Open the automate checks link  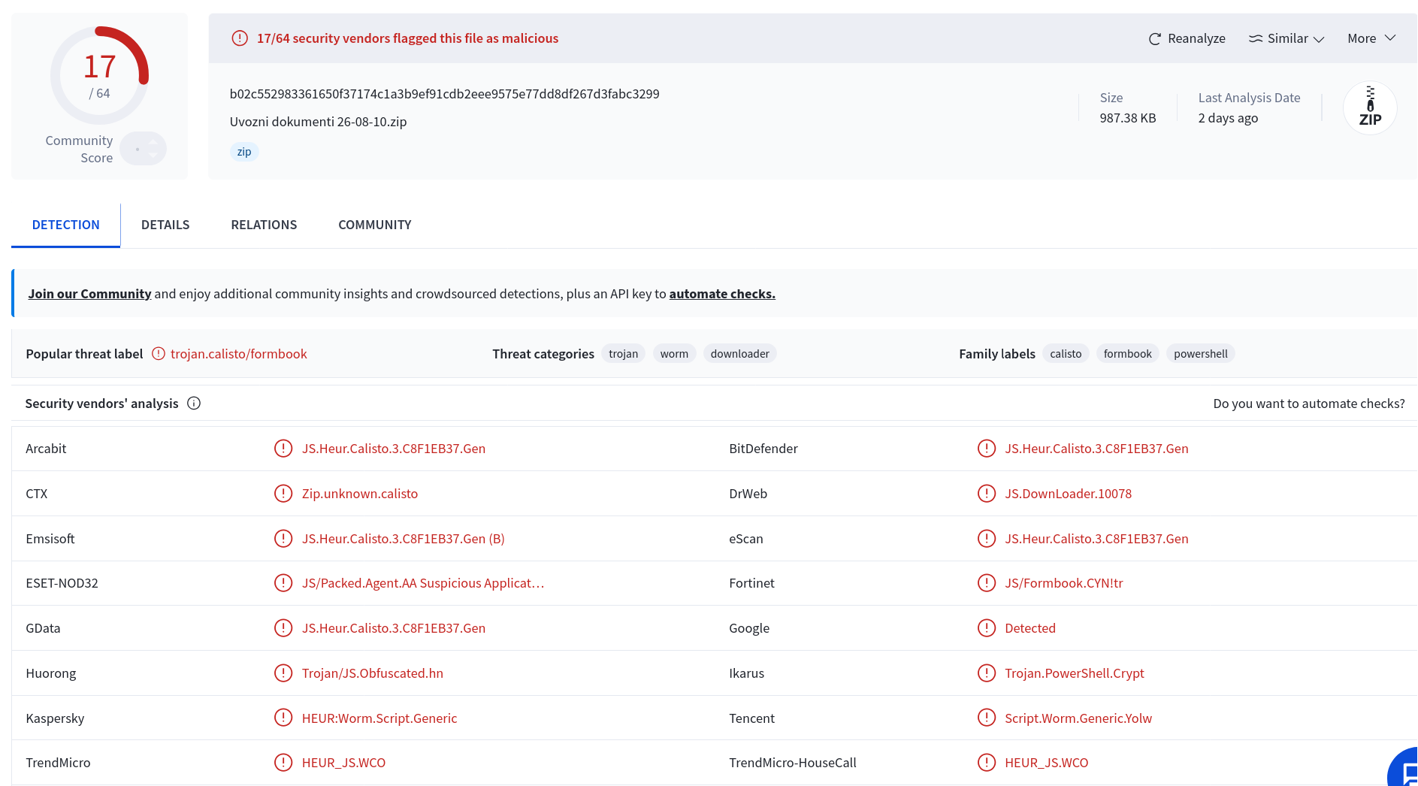722,294
